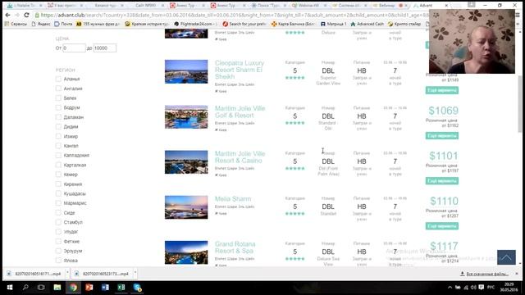The height and width of the screenshot is (295, 525).
Task: Switch to the Webinar browser tab
Action: coord(308,6)
